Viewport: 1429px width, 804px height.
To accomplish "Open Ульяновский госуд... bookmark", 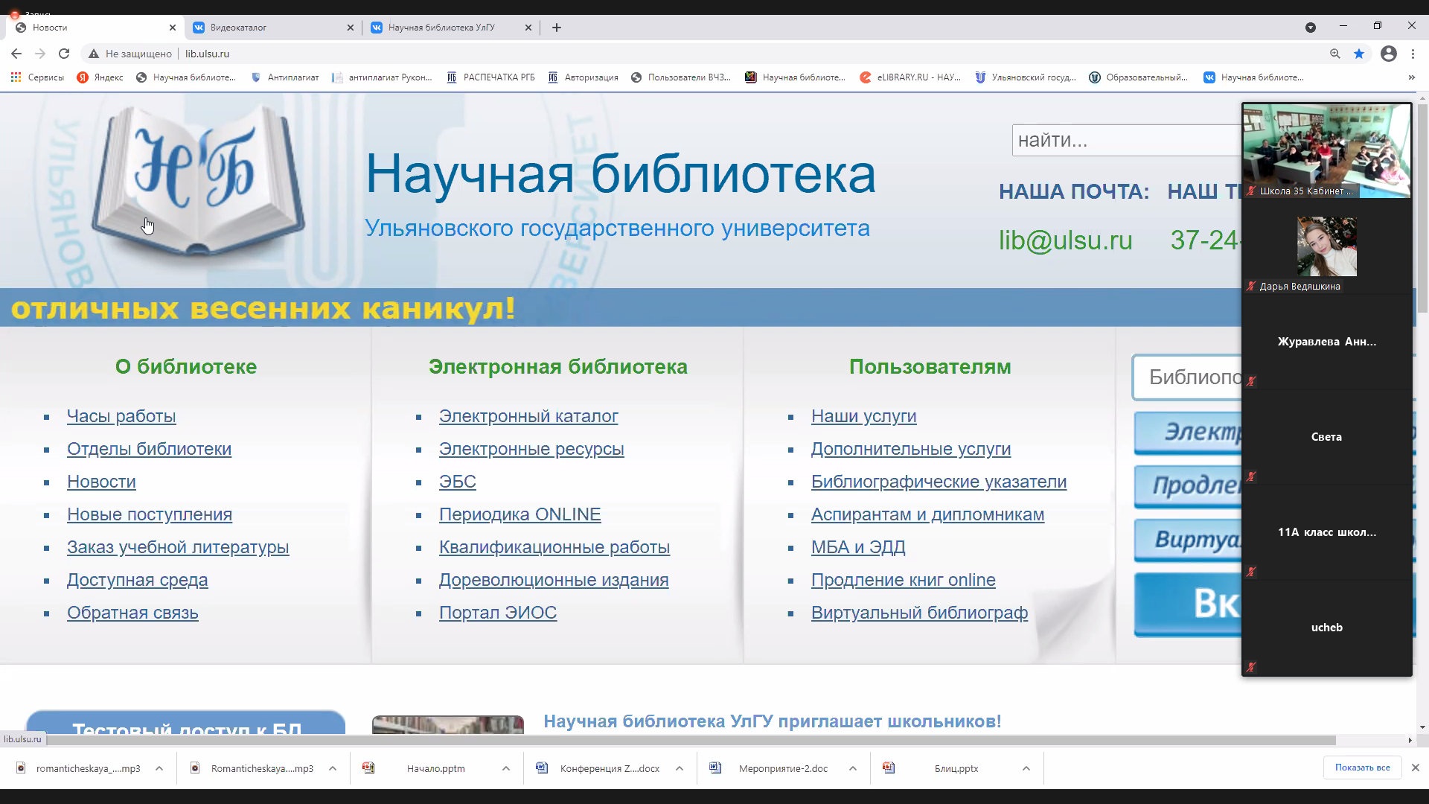I will pos(1026,77).
